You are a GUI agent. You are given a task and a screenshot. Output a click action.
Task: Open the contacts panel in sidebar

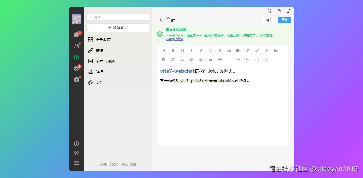tap(77, 46)
